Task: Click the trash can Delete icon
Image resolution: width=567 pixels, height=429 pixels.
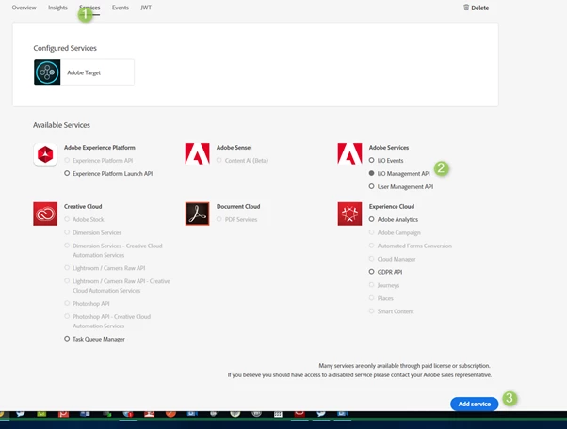Action: click(466, 8)
